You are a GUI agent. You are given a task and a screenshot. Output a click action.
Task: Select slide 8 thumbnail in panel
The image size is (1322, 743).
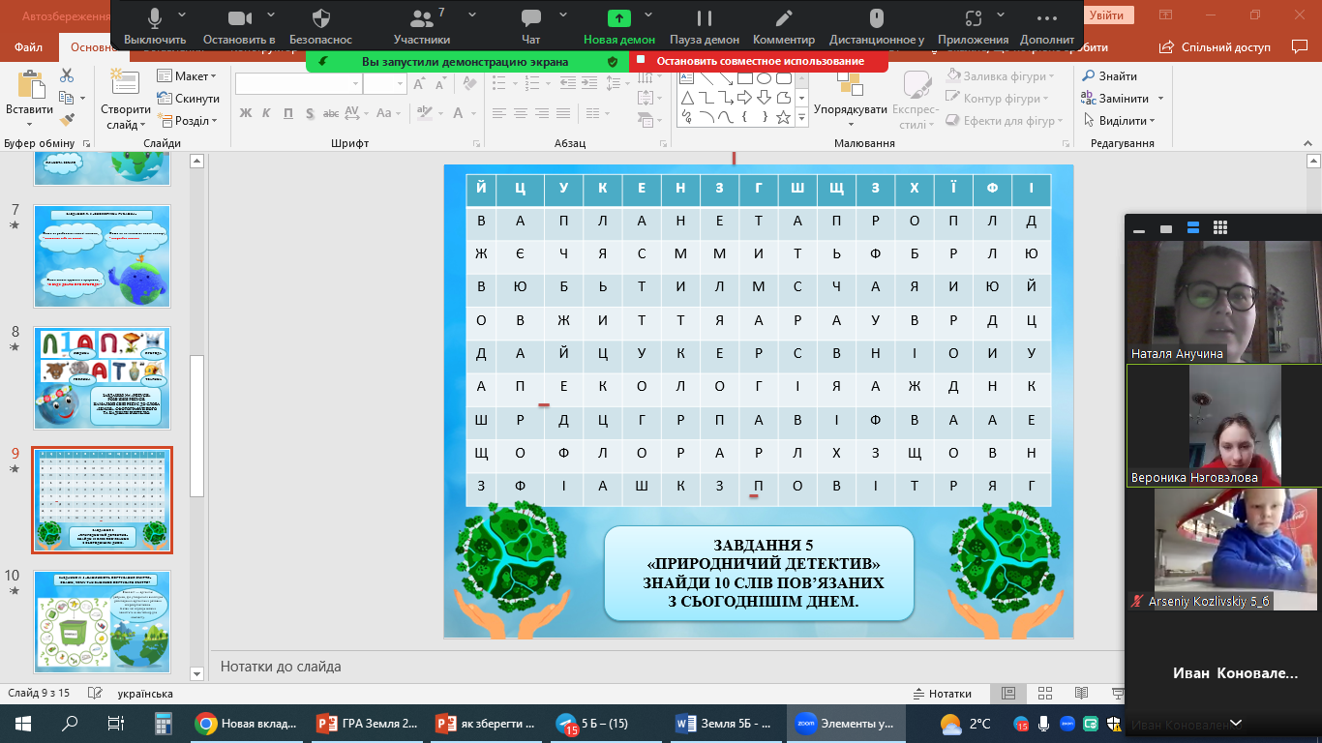click(x=103, y=378)
